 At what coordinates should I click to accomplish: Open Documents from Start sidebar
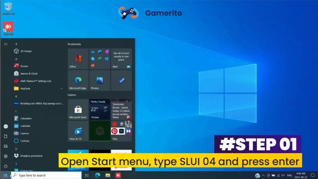(x=5, y=136)
